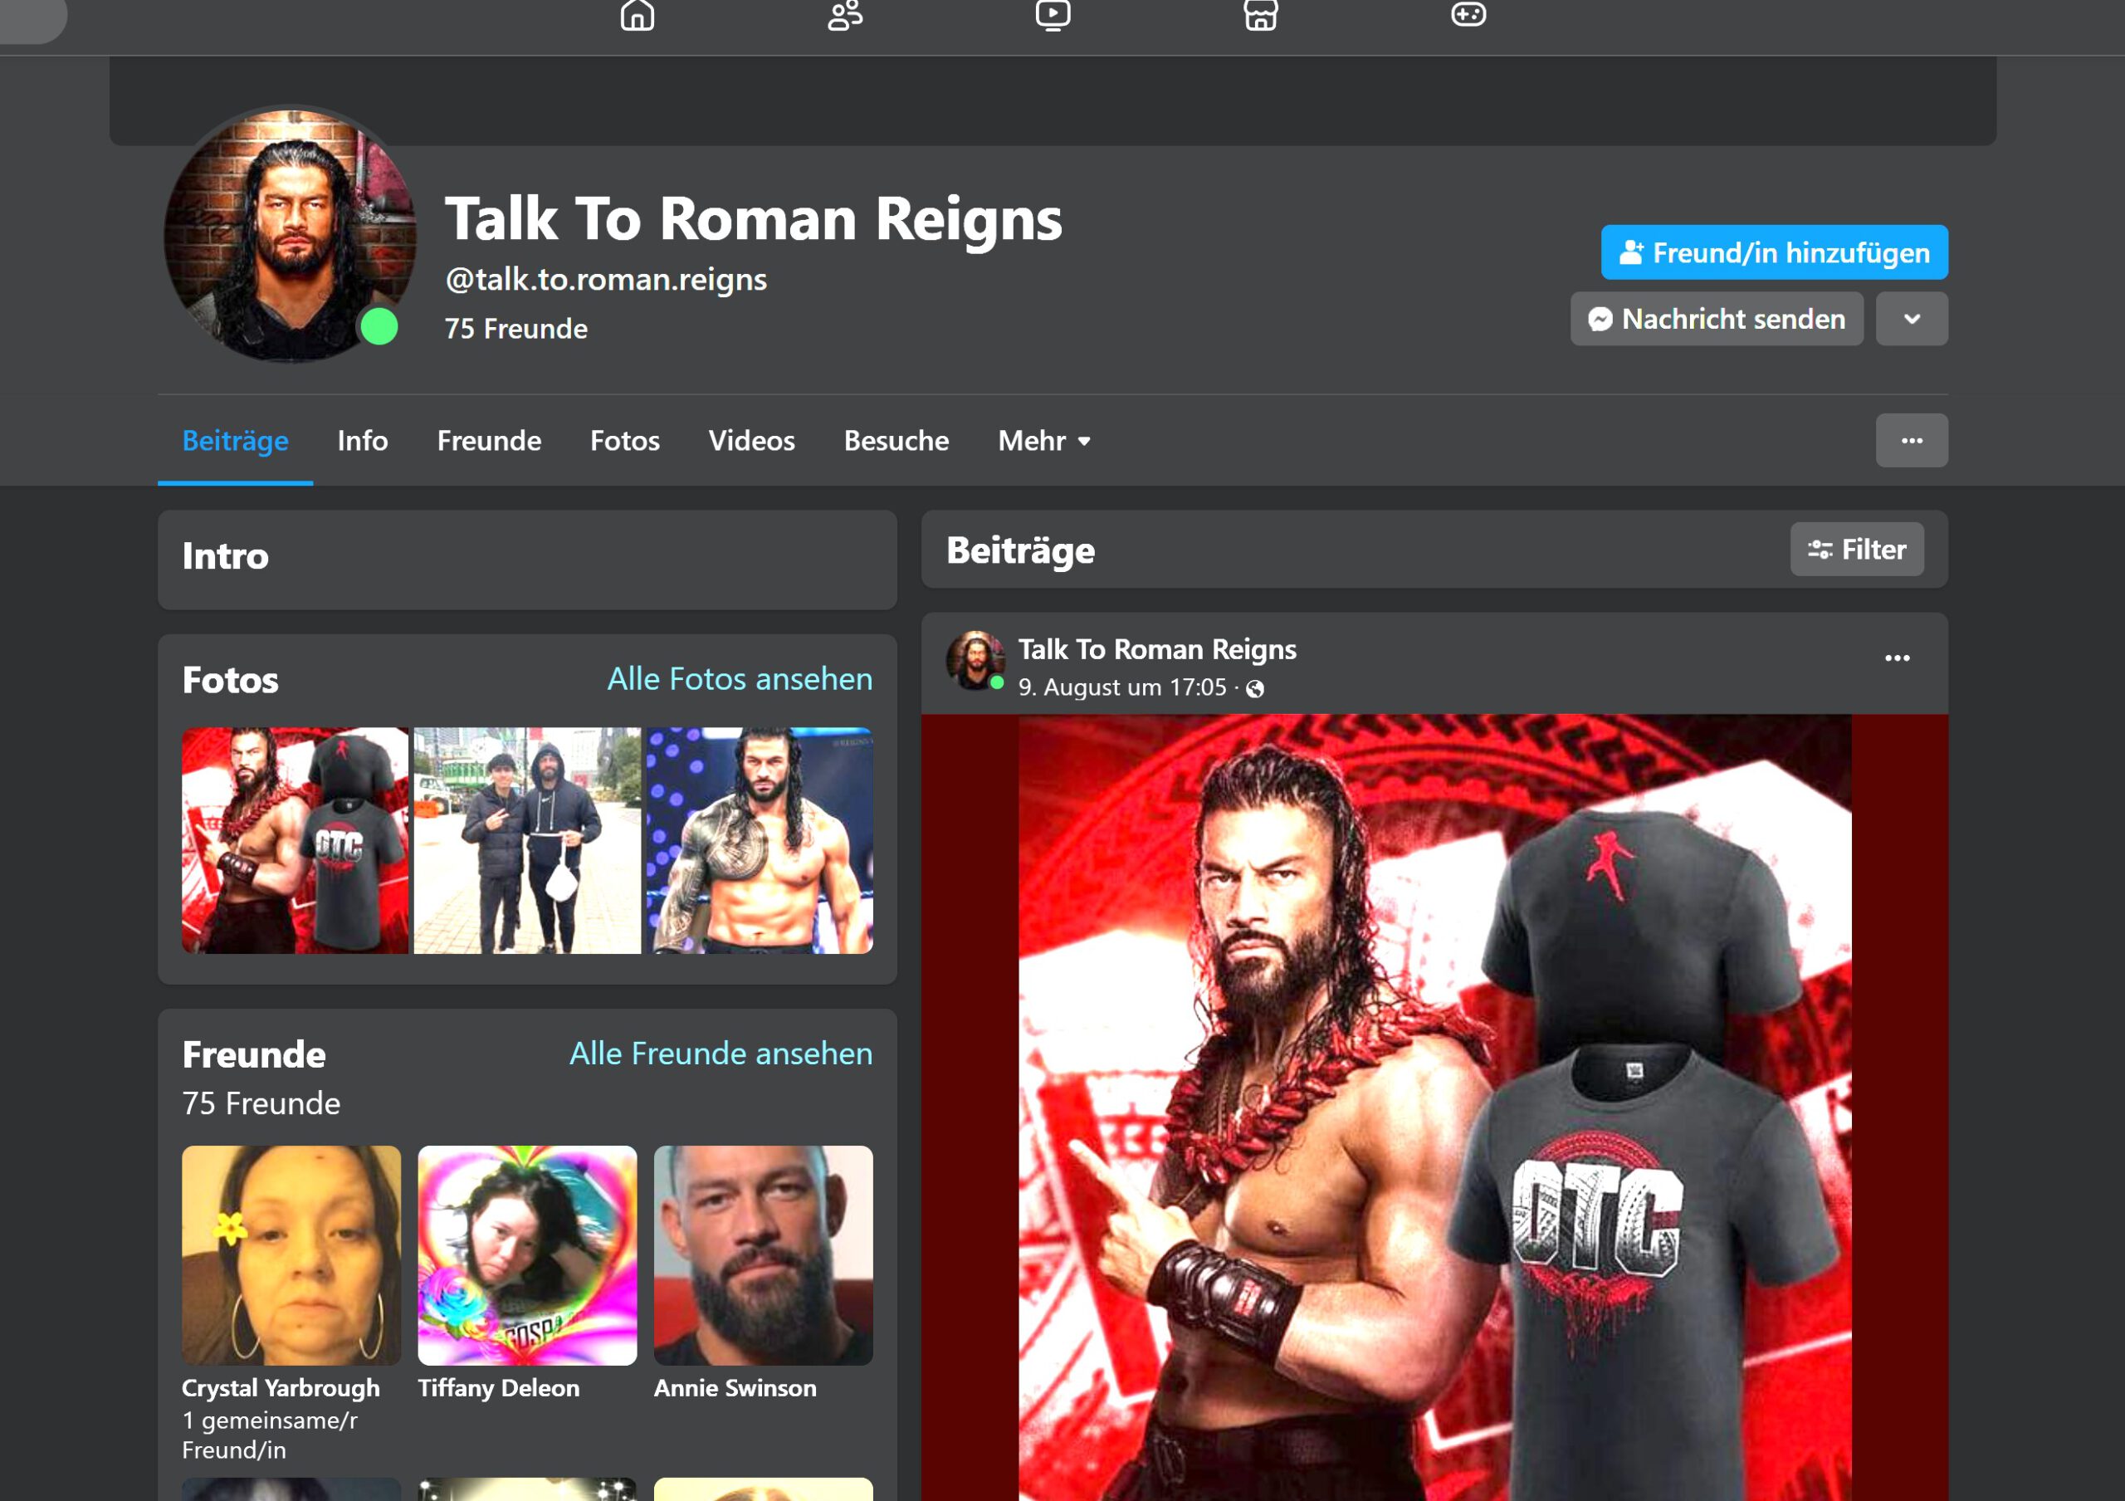Screen dimensions: 2125x1501
Task: Click Freund/in hinzufügen button
Action: coord(1773,252)
